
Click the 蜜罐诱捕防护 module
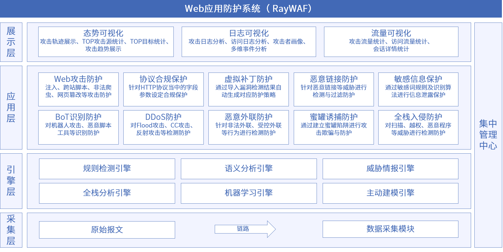click(334, 127)
